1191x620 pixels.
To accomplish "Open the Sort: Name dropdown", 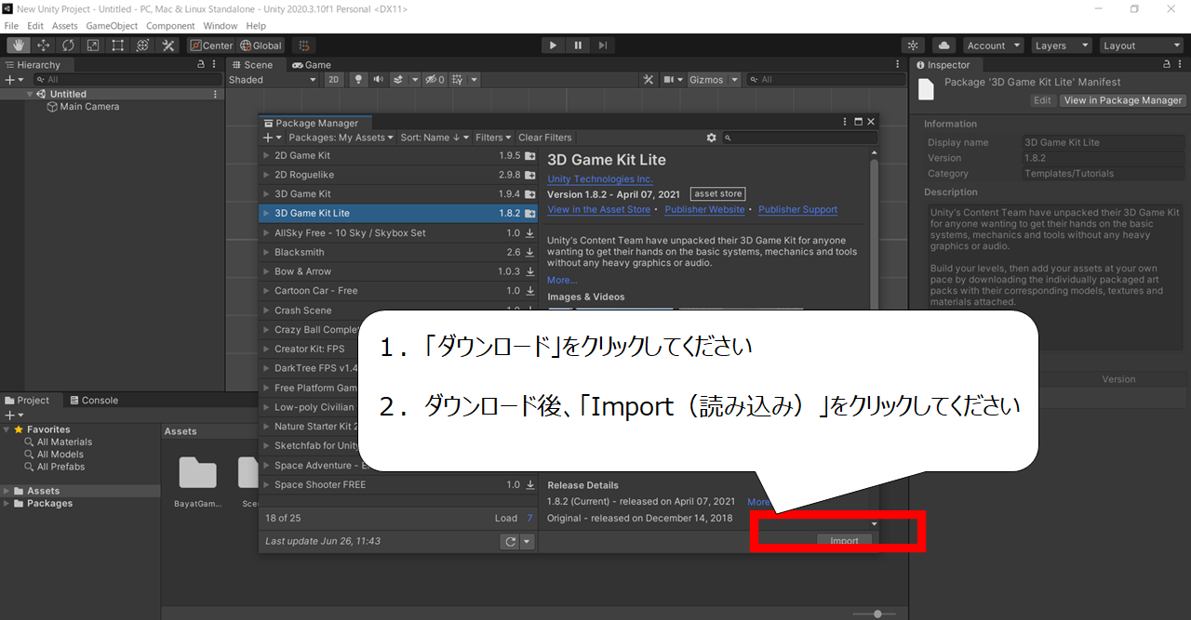I will [435, 138].
